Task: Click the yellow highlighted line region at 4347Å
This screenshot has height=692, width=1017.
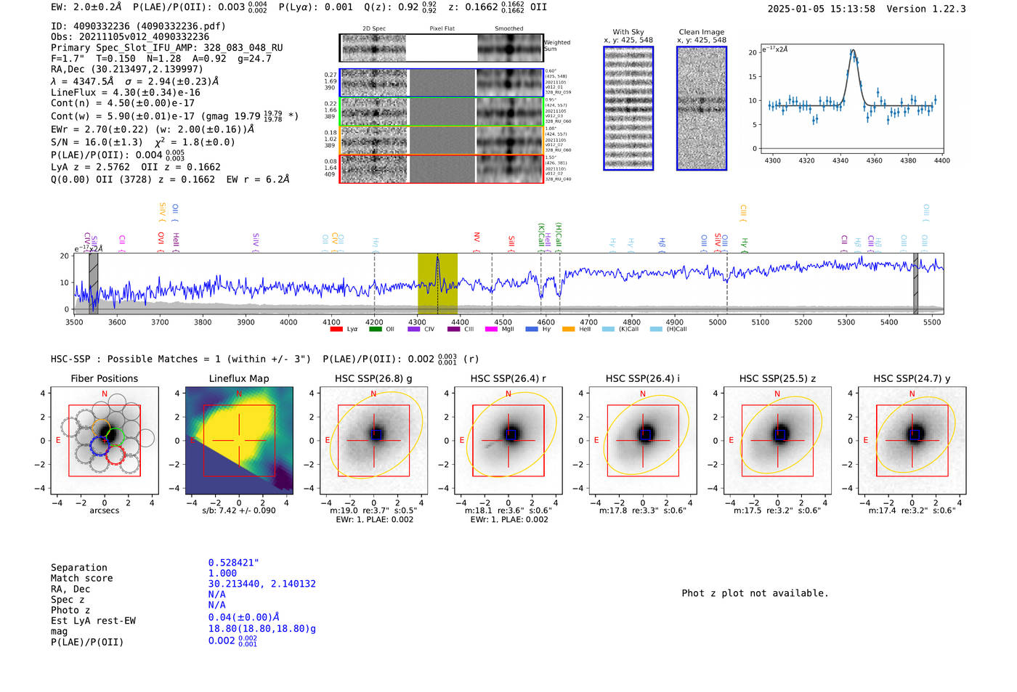Action: click(437, 284)
